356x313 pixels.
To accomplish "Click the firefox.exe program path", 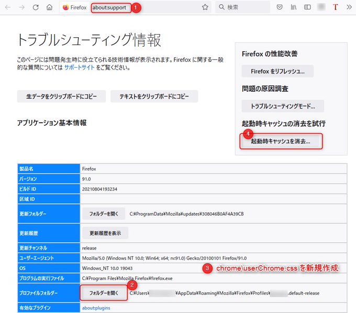I will coord(127,278).
